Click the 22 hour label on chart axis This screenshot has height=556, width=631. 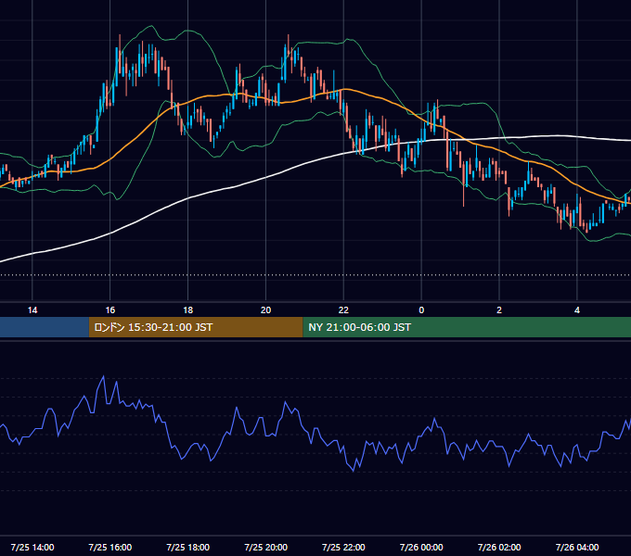pos(343,310)
